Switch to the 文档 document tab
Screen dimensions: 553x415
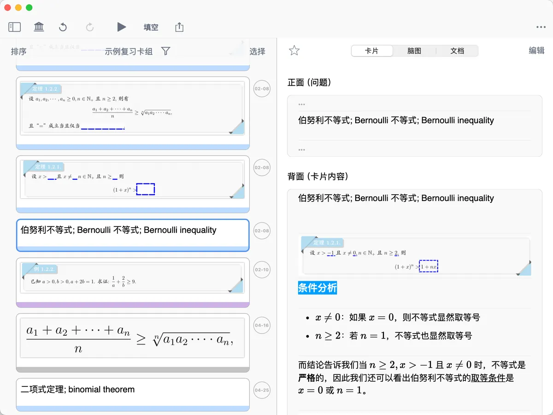pos(457,51)
